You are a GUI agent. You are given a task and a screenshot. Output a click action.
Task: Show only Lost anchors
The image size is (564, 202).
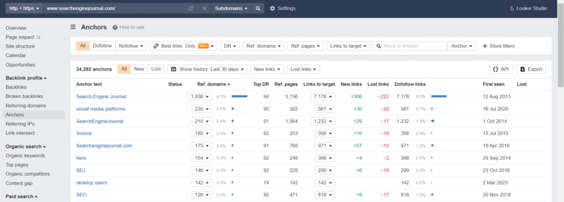coord(156,69)
